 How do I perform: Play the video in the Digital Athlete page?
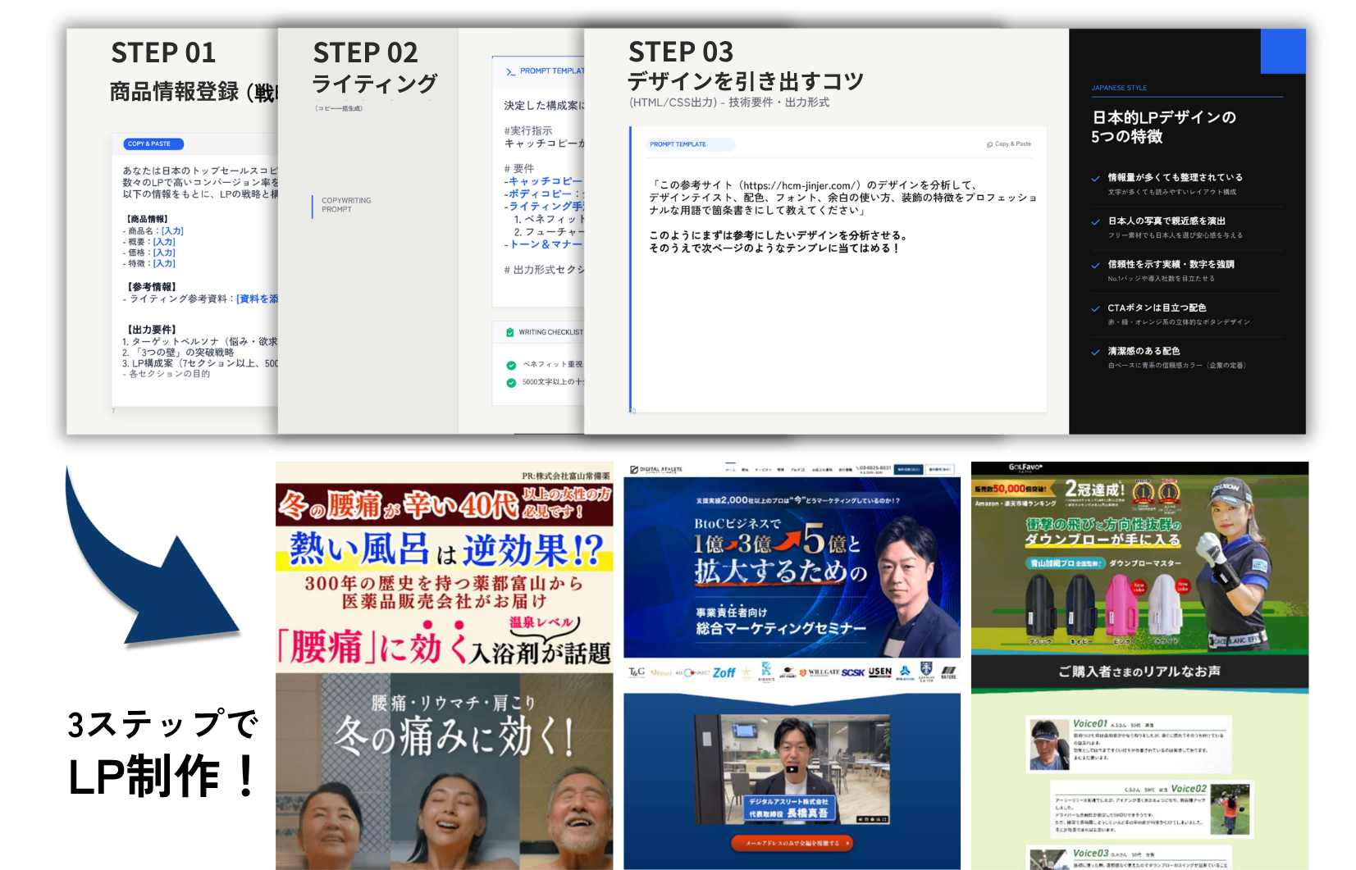[792, 769]
